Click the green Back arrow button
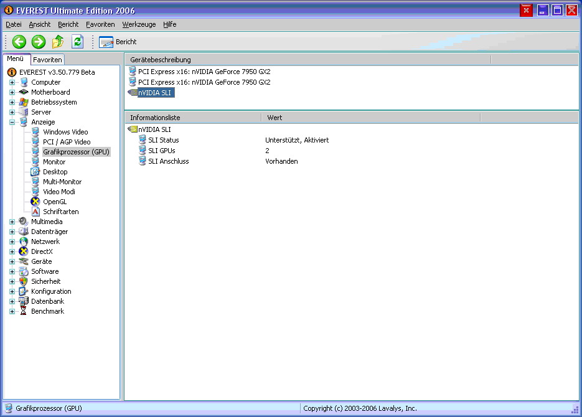This screenshot has width=582, height=417. coord(19,42)
